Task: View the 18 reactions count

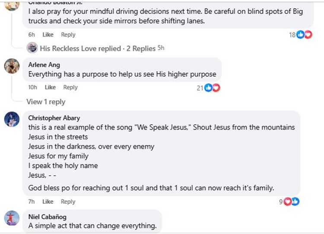Action: click(292, 35)
